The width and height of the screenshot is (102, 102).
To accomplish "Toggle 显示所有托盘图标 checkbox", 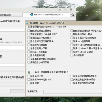I will [29, 45].
